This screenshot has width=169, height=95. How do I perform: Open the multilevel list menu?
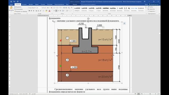tap(61, 8)
